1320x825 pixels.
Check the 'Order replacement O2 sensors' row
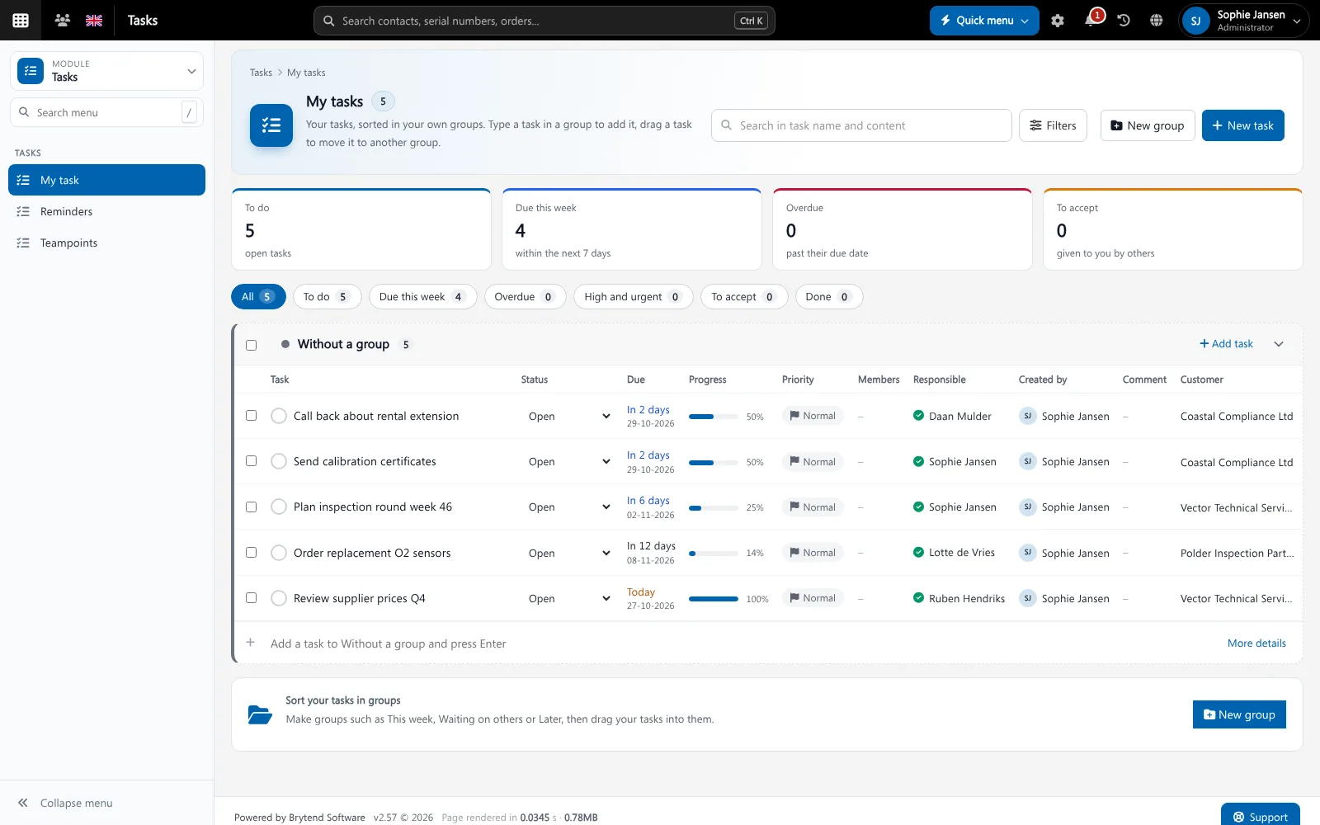[x=252, y=553]
